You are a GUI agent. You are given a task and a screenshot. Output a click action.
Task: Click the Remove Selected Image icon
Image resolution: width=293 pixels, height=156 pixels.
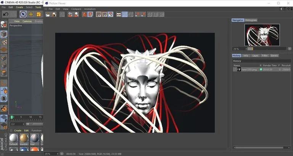(76, 14)
